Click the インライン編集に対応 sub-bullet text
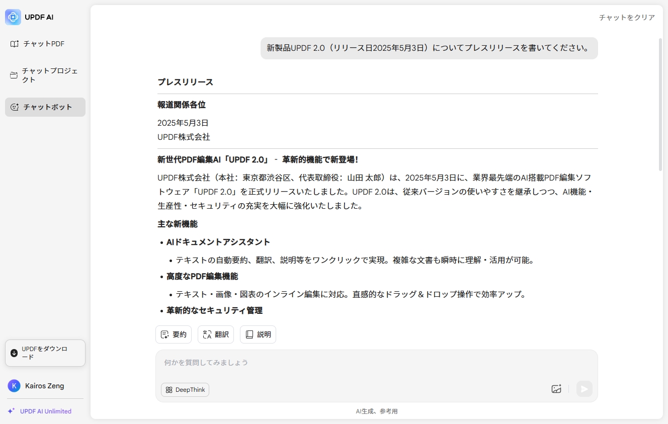The height and width of the screenshot is (424, 668). [x=351, y=294]
